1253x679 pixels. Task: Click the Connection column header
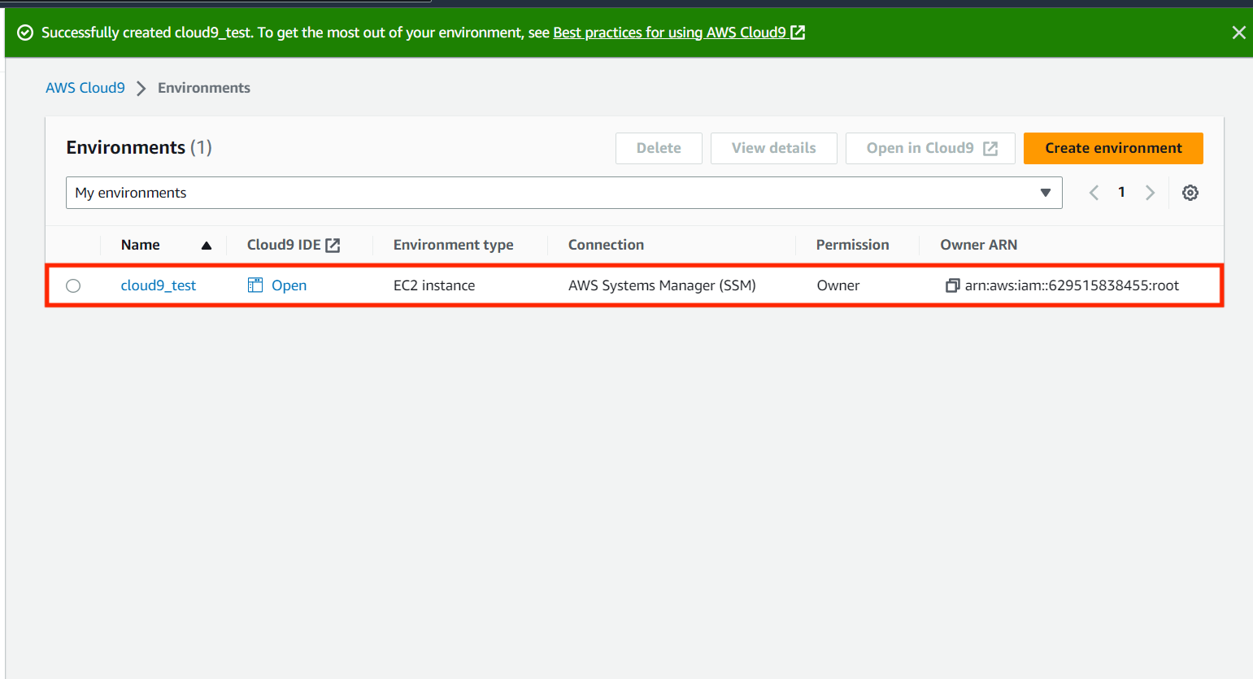(606, 245)
